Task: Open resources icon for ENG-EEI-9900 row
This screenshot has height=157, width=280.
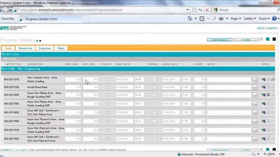Action: 263,121
